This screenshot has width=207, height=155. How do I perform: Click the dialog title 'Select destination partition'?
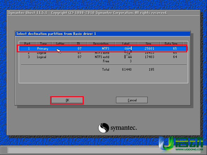(x=56, y=34)
